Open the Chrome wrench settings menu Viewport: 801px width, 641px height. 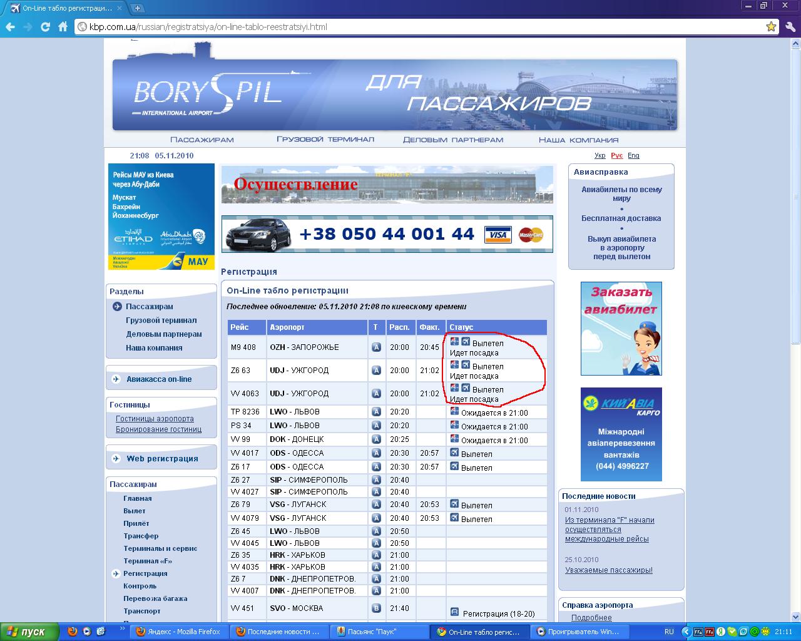[790, 27]
